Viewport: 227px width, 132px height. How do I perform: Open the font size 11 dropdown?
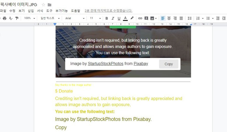point(95,18)
